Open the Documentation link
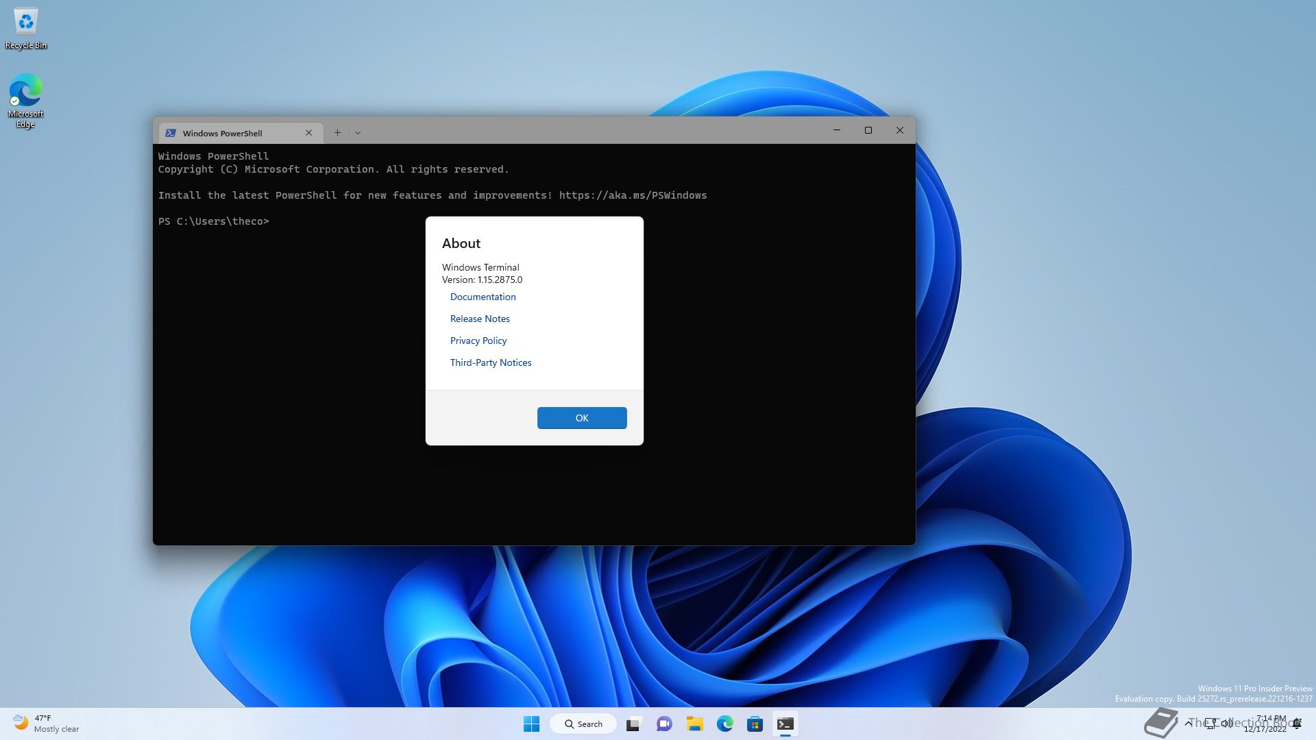This screenshot has height=740, width=1316. click(483, 297)
